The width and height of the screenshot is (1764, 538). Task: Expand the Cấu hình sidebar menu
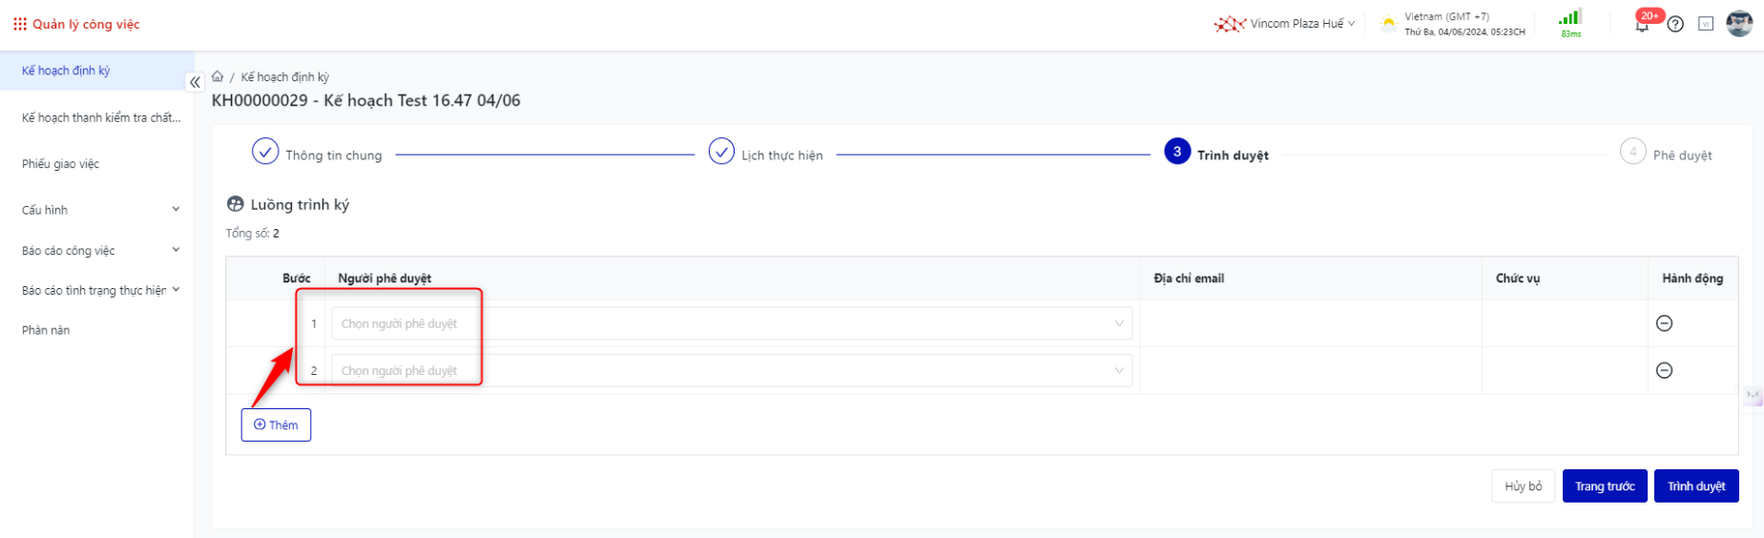point(100,210)
